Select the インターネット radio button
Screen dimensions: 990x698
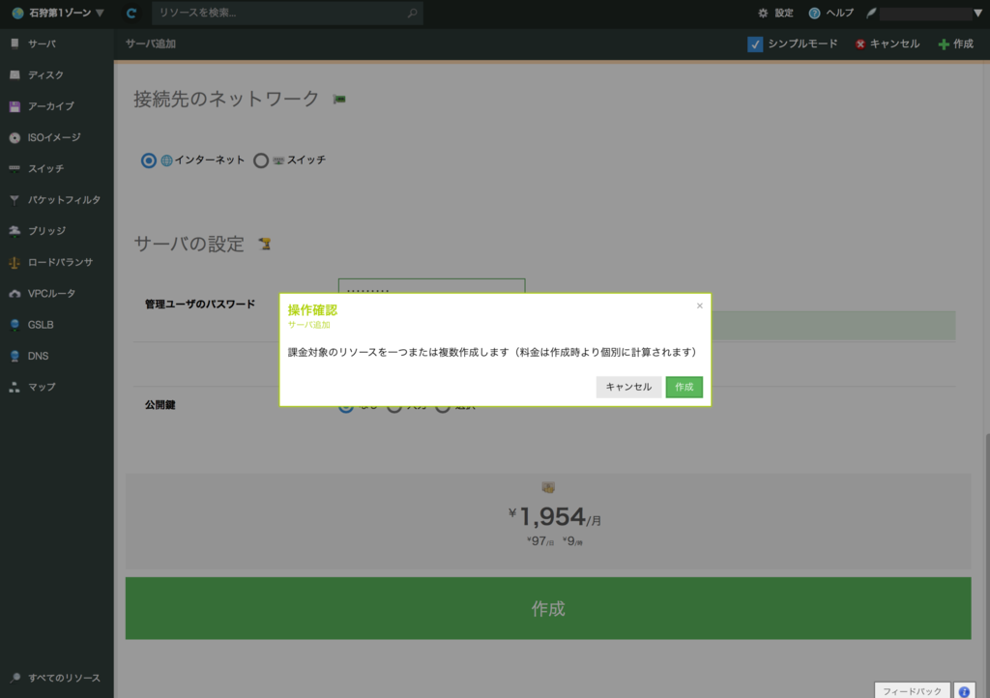(148, 160)
